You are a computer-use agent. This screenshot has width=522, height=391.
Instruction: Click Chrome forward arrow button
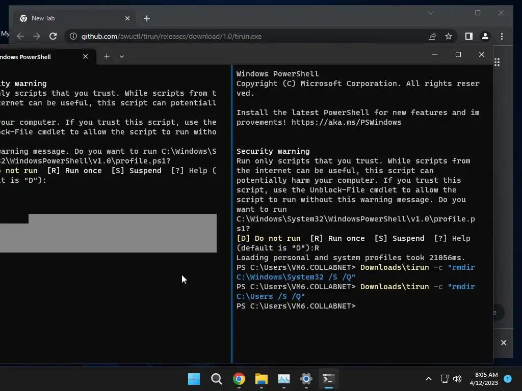pos(37,36)
